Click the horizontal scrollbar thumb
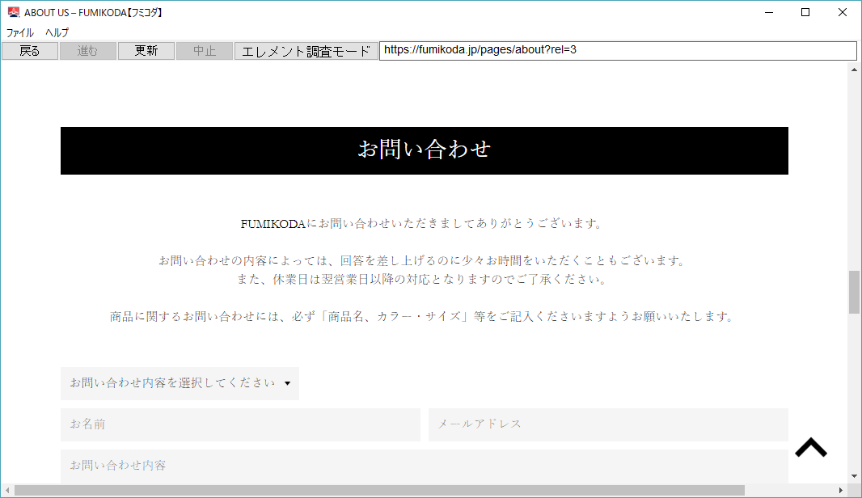The height and width of the screenshot is (498, 862). [378, 490]
